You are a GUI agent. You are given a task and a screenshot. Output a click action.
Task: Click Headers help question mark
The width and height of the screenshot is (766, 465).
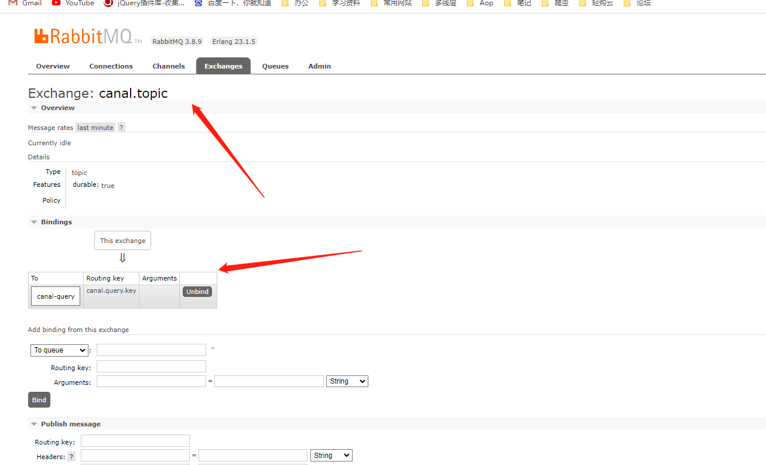(71, 457)
